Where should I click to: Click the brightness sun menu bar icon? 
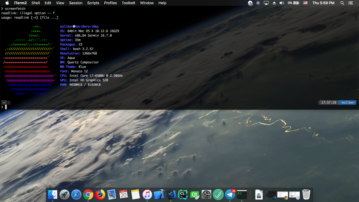click(x=258, y=3)
